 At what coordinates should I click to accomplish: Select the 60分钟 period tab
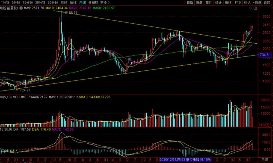click(53, 2)
